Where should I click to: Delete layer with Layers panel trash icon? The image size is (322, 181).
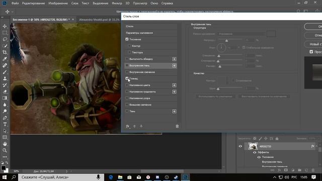313,170
